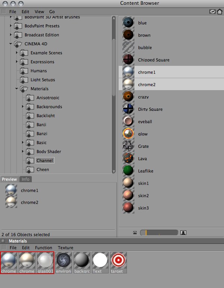
Task: Open the Texture menu in Materials panel
Action: 65,248
